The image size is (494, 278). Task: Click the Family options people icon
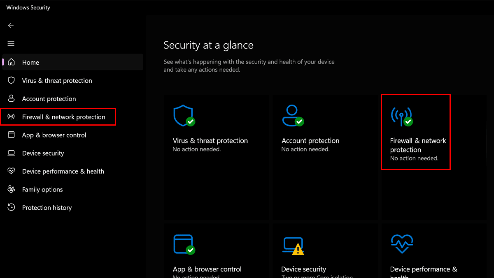pos(12,189)
